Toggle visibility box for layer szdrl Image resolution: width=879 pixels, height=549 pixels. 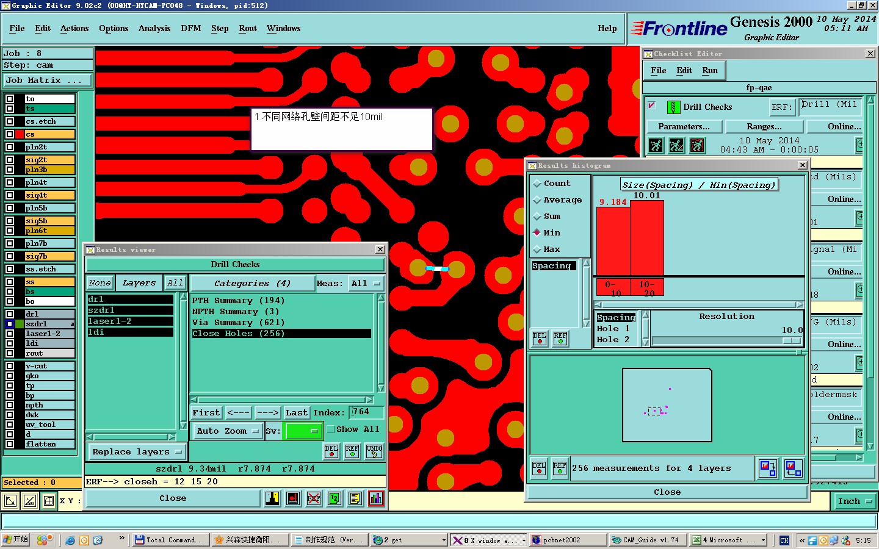click(10, 324)
